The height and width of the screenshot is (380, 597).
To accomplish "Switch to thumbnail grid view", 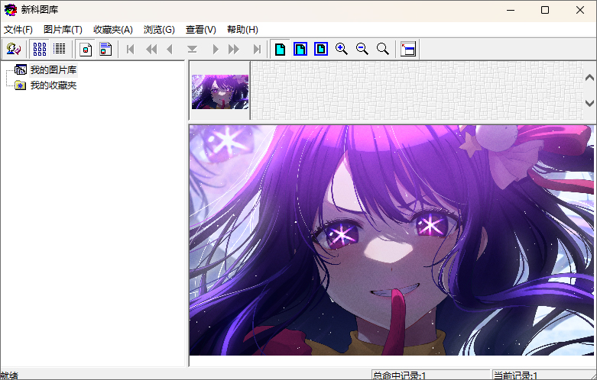I will tap(40, 49).
